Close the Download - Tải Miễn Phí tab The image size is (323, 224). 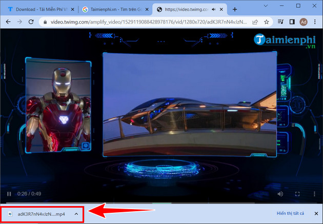tap(72, 9)
